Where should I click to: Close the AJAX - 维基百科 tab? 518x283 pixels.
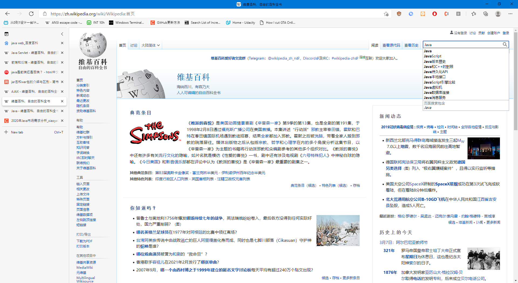(62, 92)
